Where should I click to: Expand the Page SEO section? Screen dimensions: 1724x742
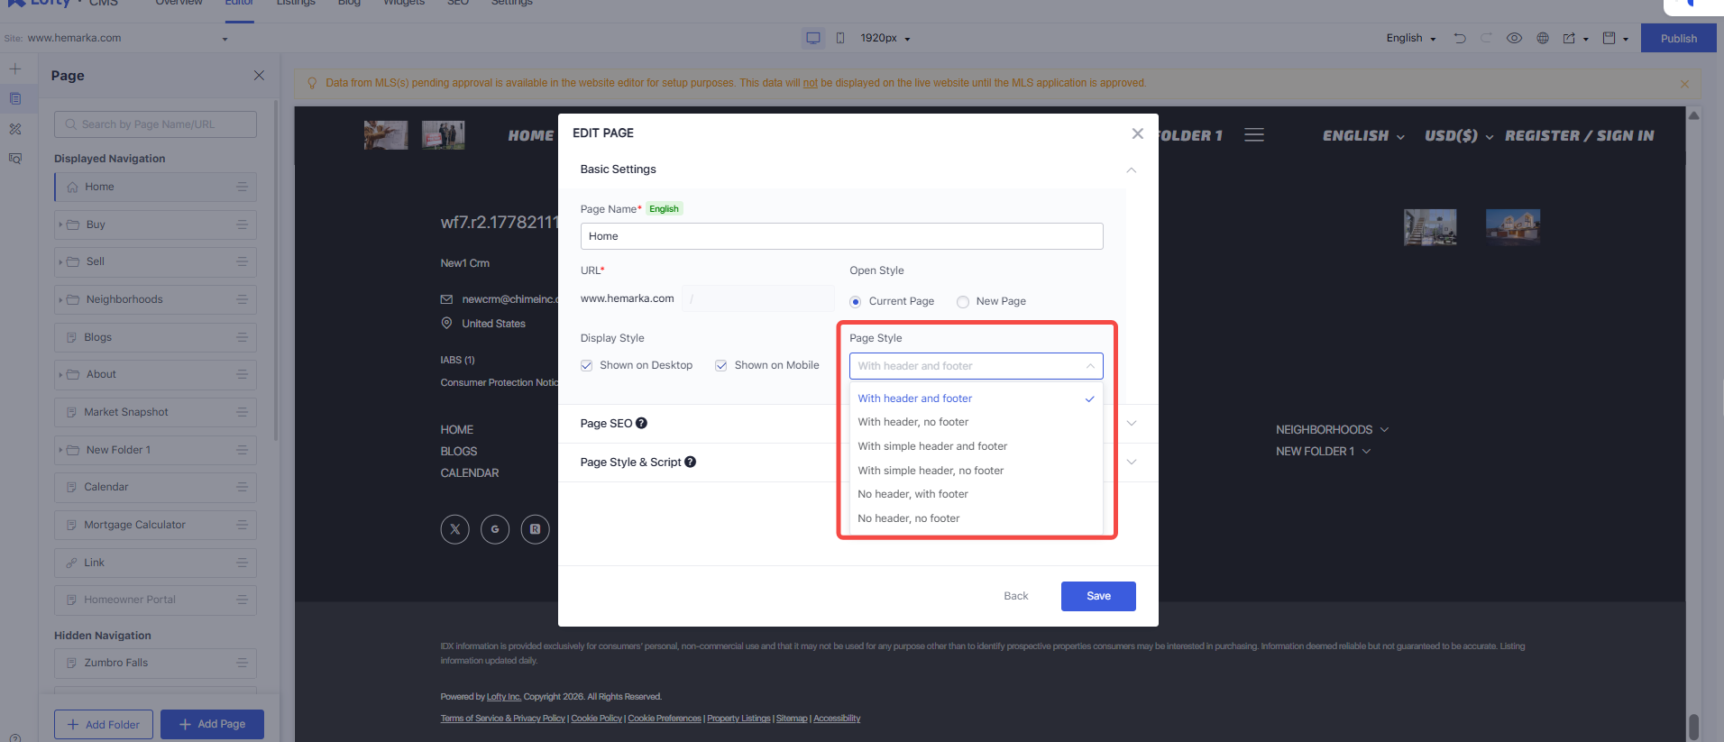1131,423
